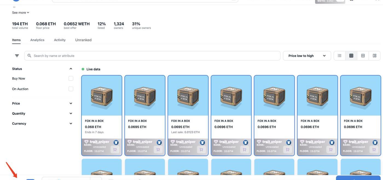Select the large grid view icon
This screenshot has height=180, width=383.
click(363, 56)
